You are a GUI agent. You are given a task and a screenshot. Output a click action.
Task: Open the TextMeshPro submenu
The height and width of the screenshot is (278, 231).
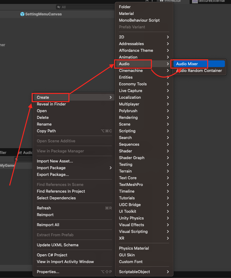(144, 185)
